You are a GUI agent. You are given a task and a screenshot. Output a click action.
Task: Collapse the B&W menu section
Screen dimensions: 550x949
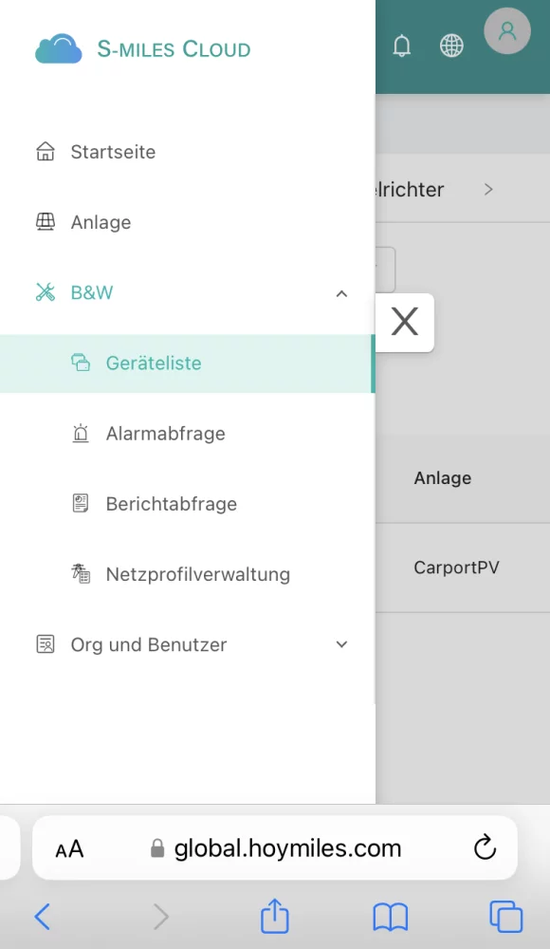coord(341,293)
